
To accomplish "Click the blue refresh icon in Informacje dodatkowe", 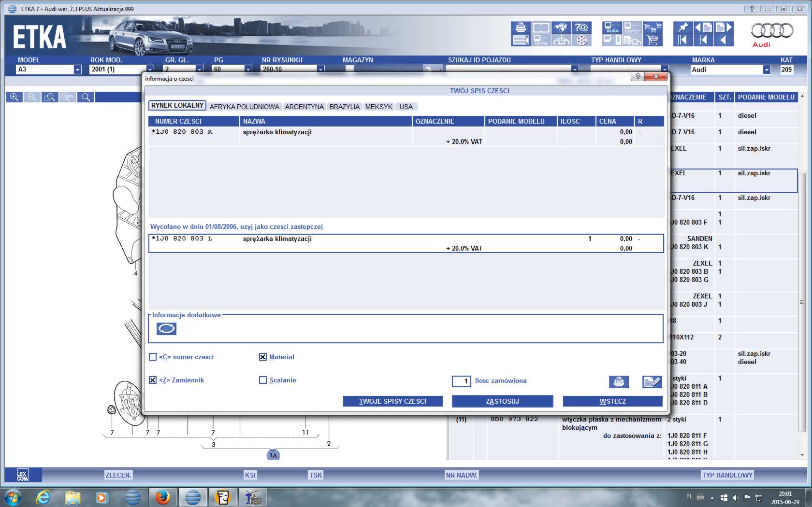I will pos(166,329).
